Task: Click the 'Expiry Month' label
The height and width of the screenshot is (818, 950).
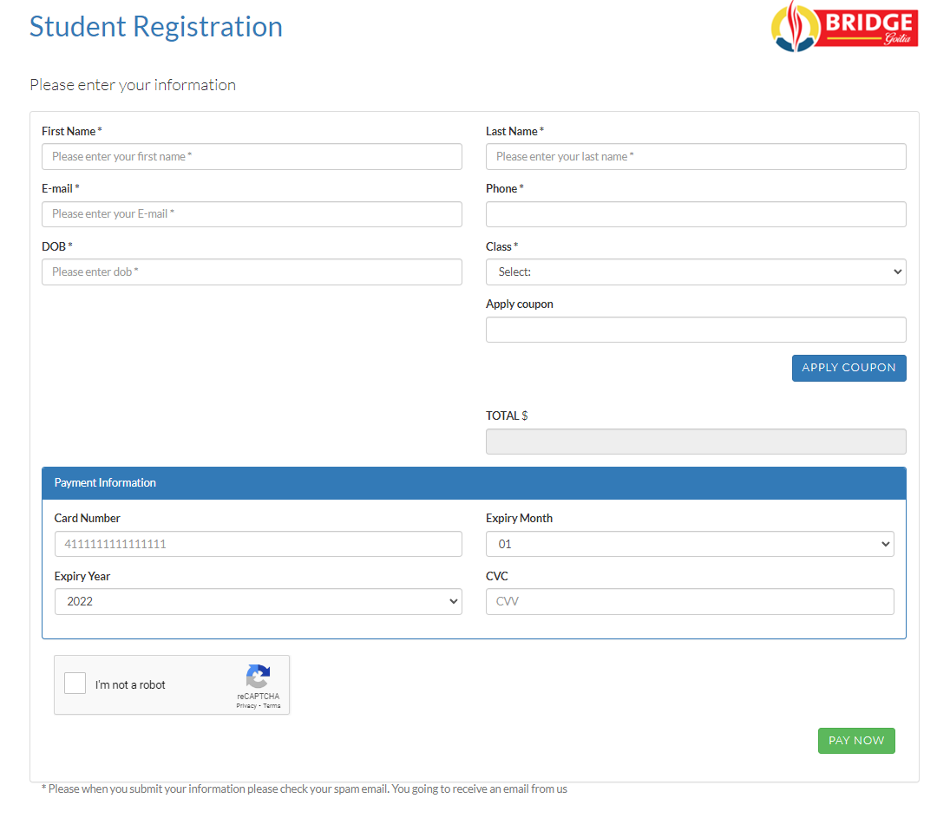Action: 519,518
